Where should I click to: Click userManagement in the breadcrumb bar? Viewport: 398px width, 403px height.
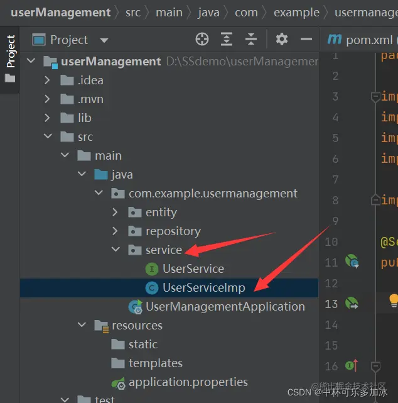click(x=61, y=13)
